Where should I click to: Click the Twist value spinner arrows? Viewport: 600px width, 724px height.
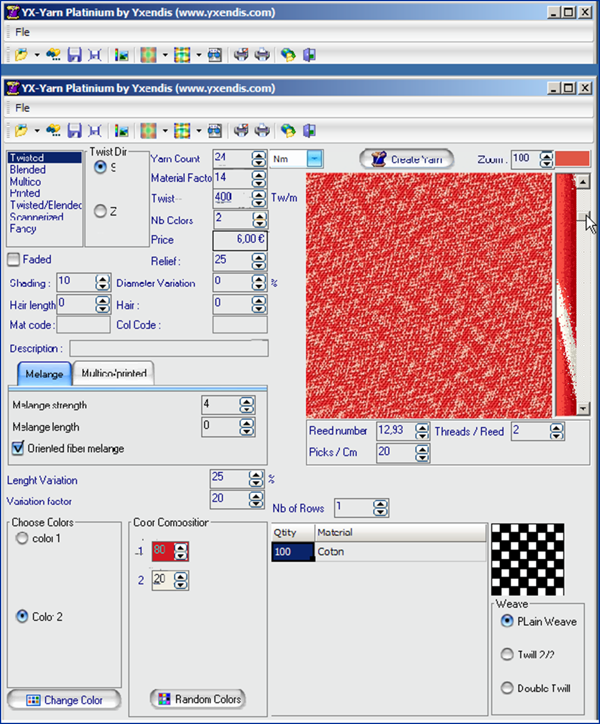pos(259,198)
